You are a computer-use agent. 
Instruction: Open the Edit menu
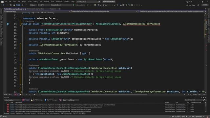click(10, 2)
